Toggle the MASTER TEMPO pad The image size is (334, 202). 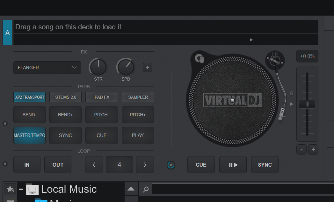pyautogui.click(x=29, y=135)
